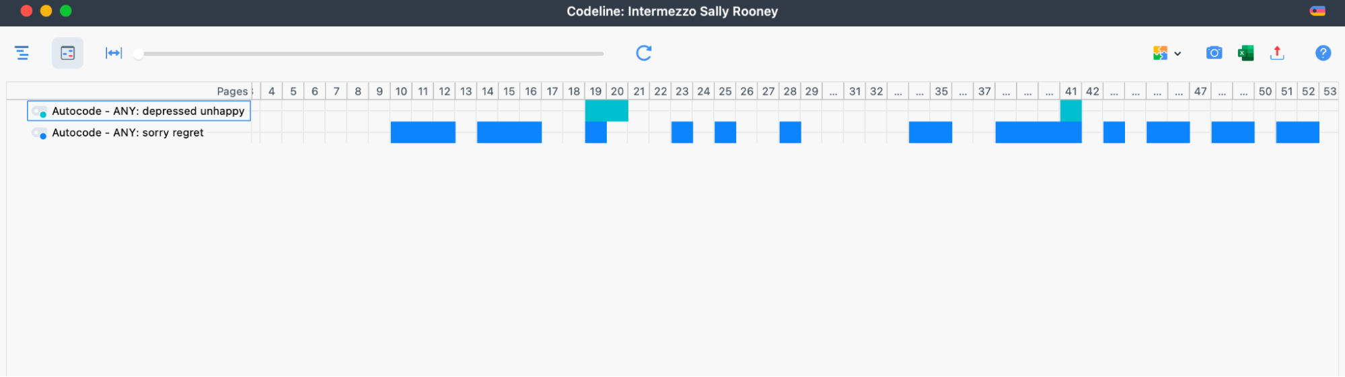Image resolution: width=1345 pixels, height=377 pixels.
Task: Click the export upload arrow icon
Action: [x=1277, y=53]
